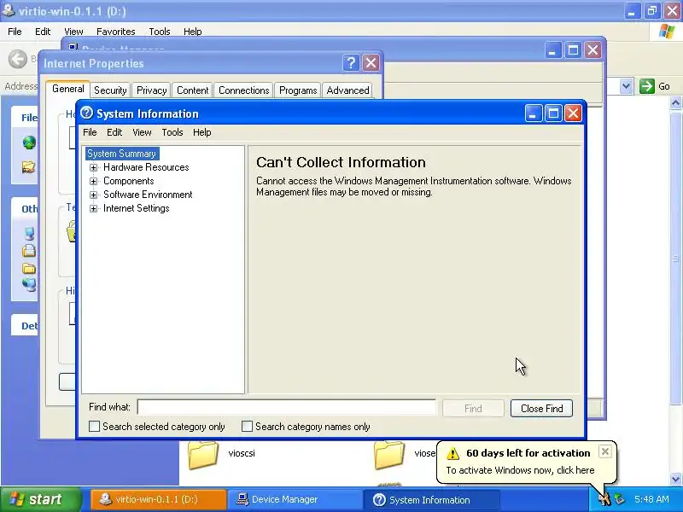Viewport: 683px width, 512px height.
Task: Open Explorer Tools menu
Action: (160, 32)
